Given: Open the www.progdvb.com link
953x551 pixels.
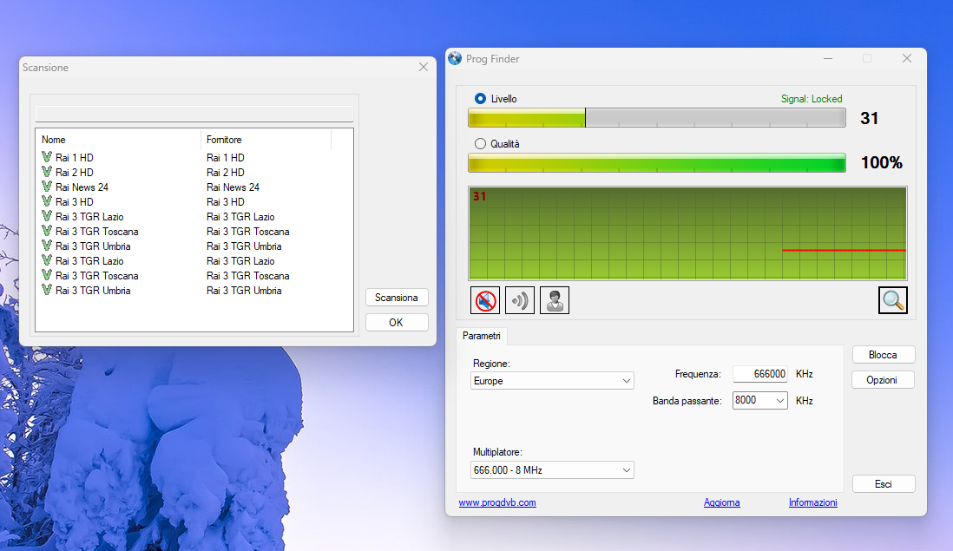Looking at the screenshot, I should coord(497,502).
